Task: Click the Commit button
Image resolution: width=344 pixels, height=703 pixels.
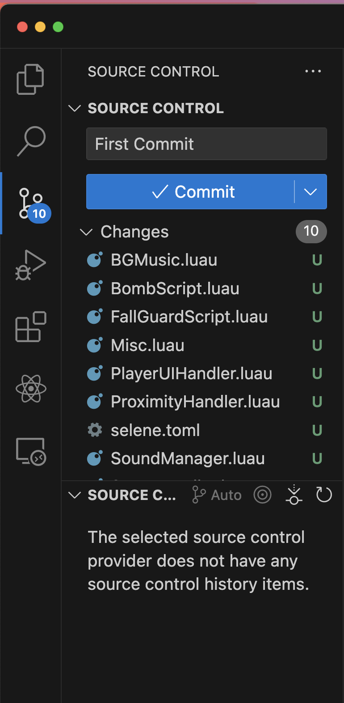Action: [x=192, y=191]
